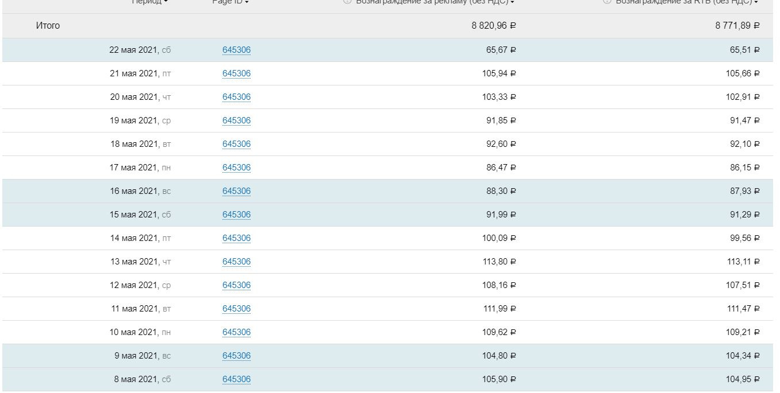Select RTB reward value '102,91 ₽'
780x393 pixels.
743,97
